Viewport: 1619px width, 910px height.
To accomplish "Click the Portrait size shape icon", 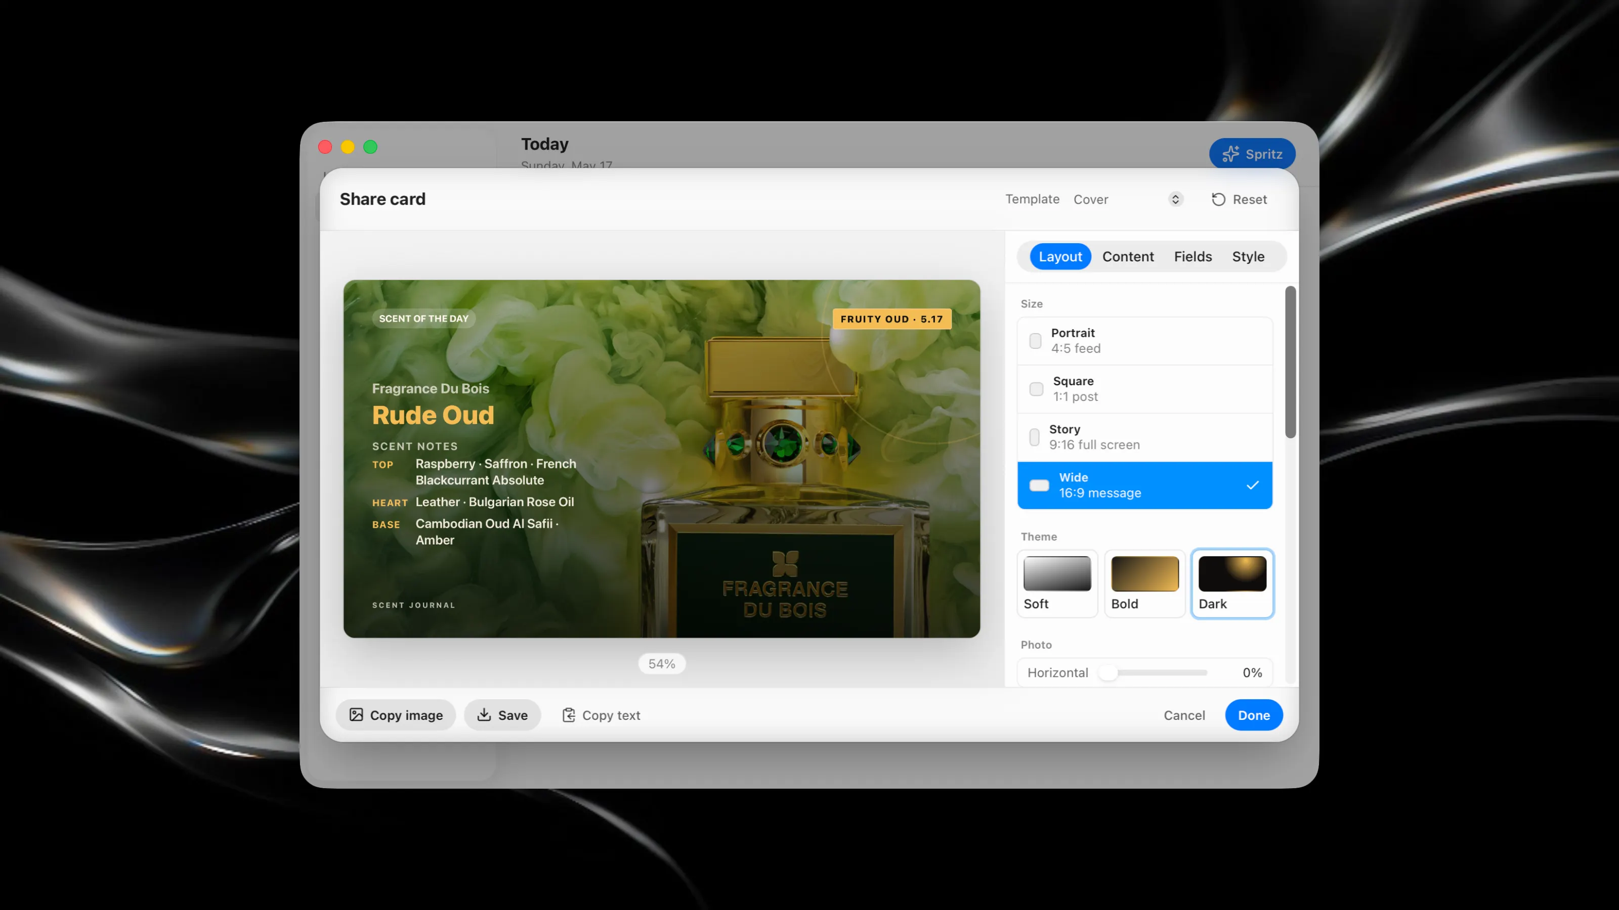I will click(x=1035, y=340).
